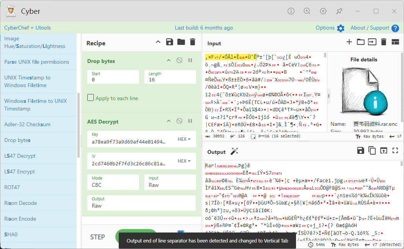Maximise the output pane

click(395, 150)
